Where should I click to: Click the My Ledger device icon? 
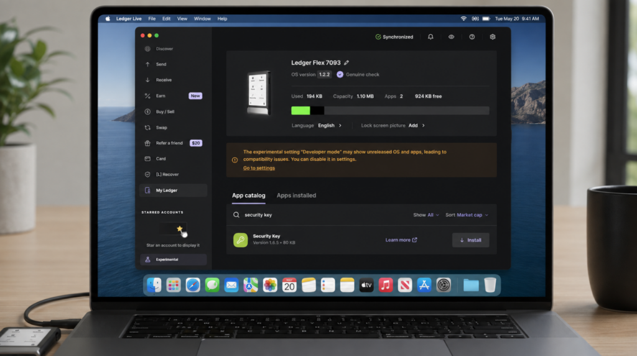[147, 190]
